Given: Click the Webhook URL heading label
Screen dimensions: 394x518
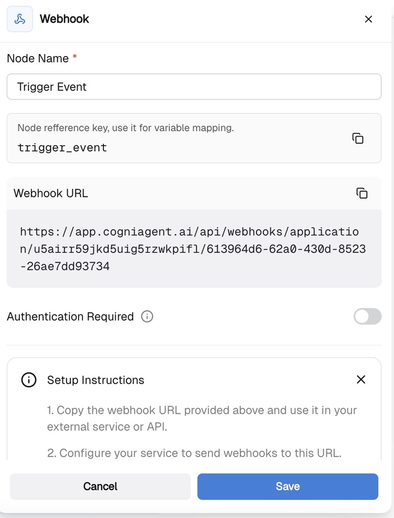Looking at the screenshot, I should pos(51,193).
